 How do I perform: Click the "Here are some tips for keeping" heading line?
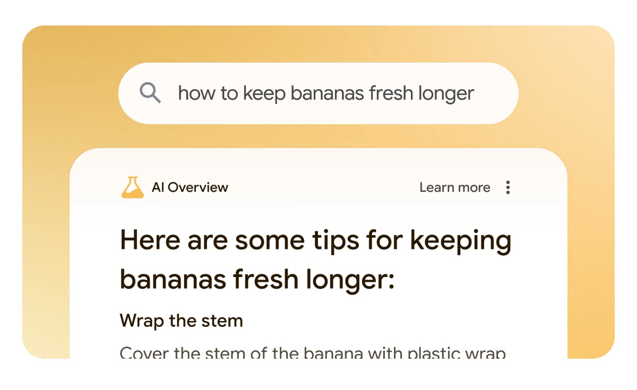click(x=315, y=240)
